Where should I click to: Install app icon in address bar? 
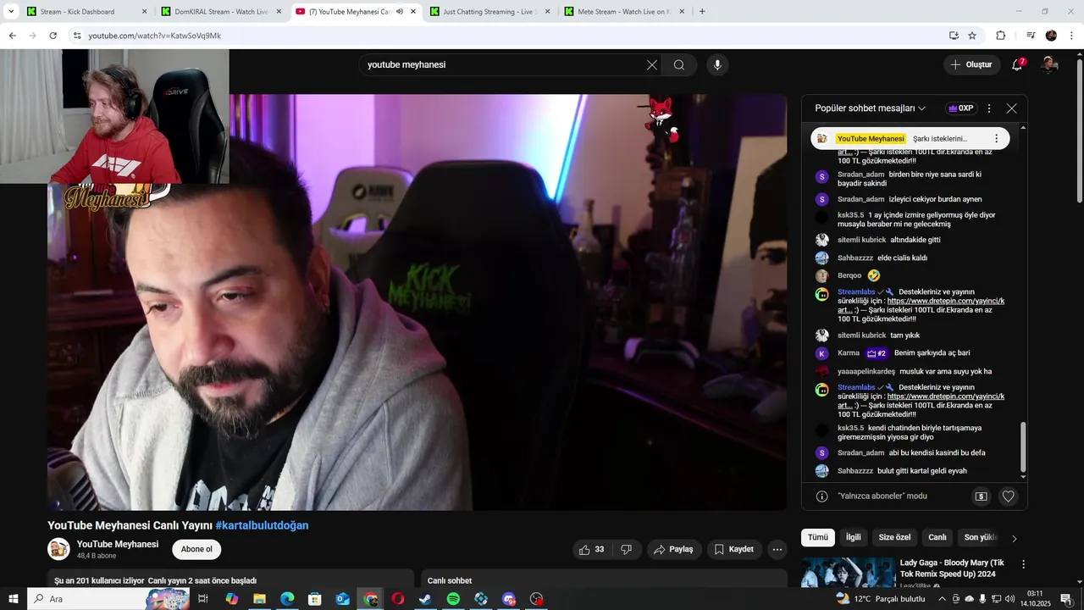coord(954,36)
